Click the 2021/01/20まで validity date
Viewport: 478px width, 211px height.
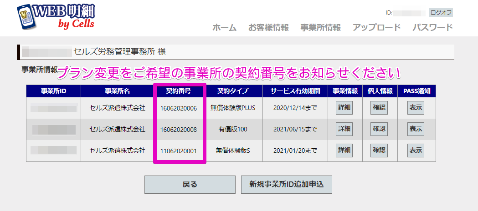coord(295,150)
